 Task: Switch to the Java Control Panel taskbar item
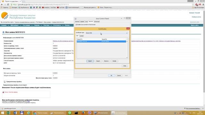pos(119,113)
